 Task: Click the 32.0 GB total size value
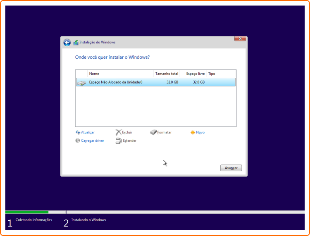[x=172, y=82]
